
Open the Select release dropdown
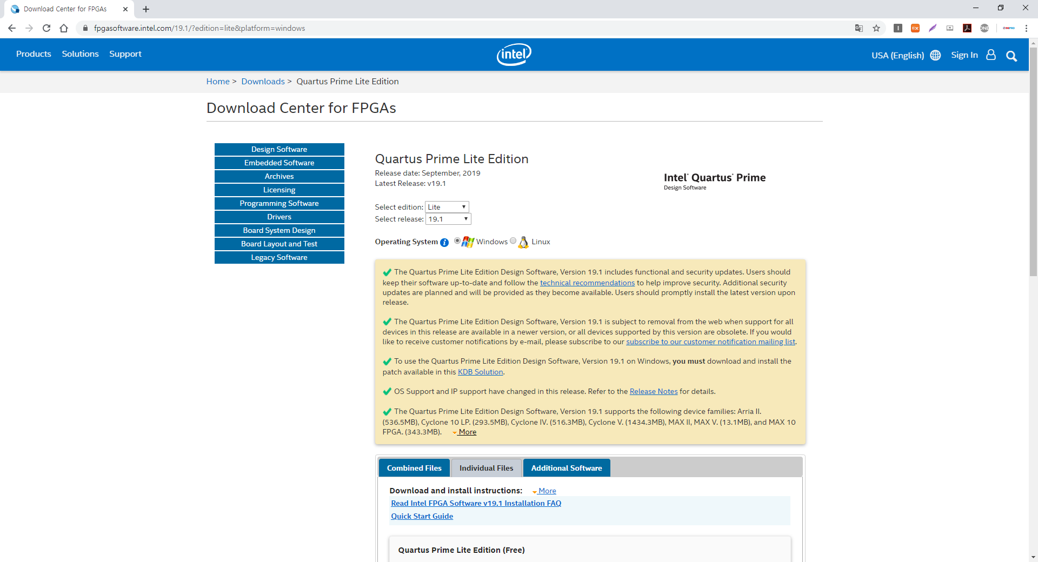(x=448, y=219)
